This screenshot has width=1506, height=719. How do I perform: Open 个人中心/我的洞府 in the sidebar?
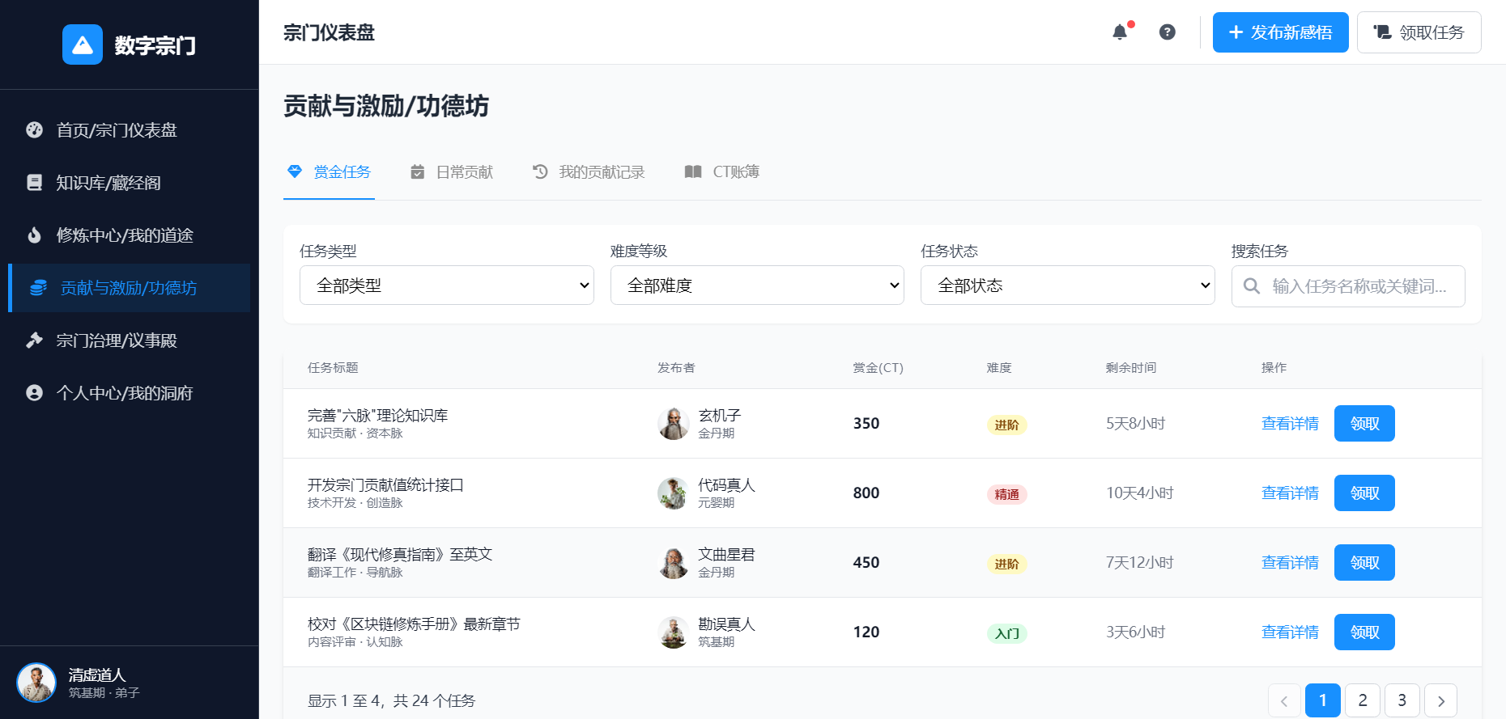pos(130,392)
